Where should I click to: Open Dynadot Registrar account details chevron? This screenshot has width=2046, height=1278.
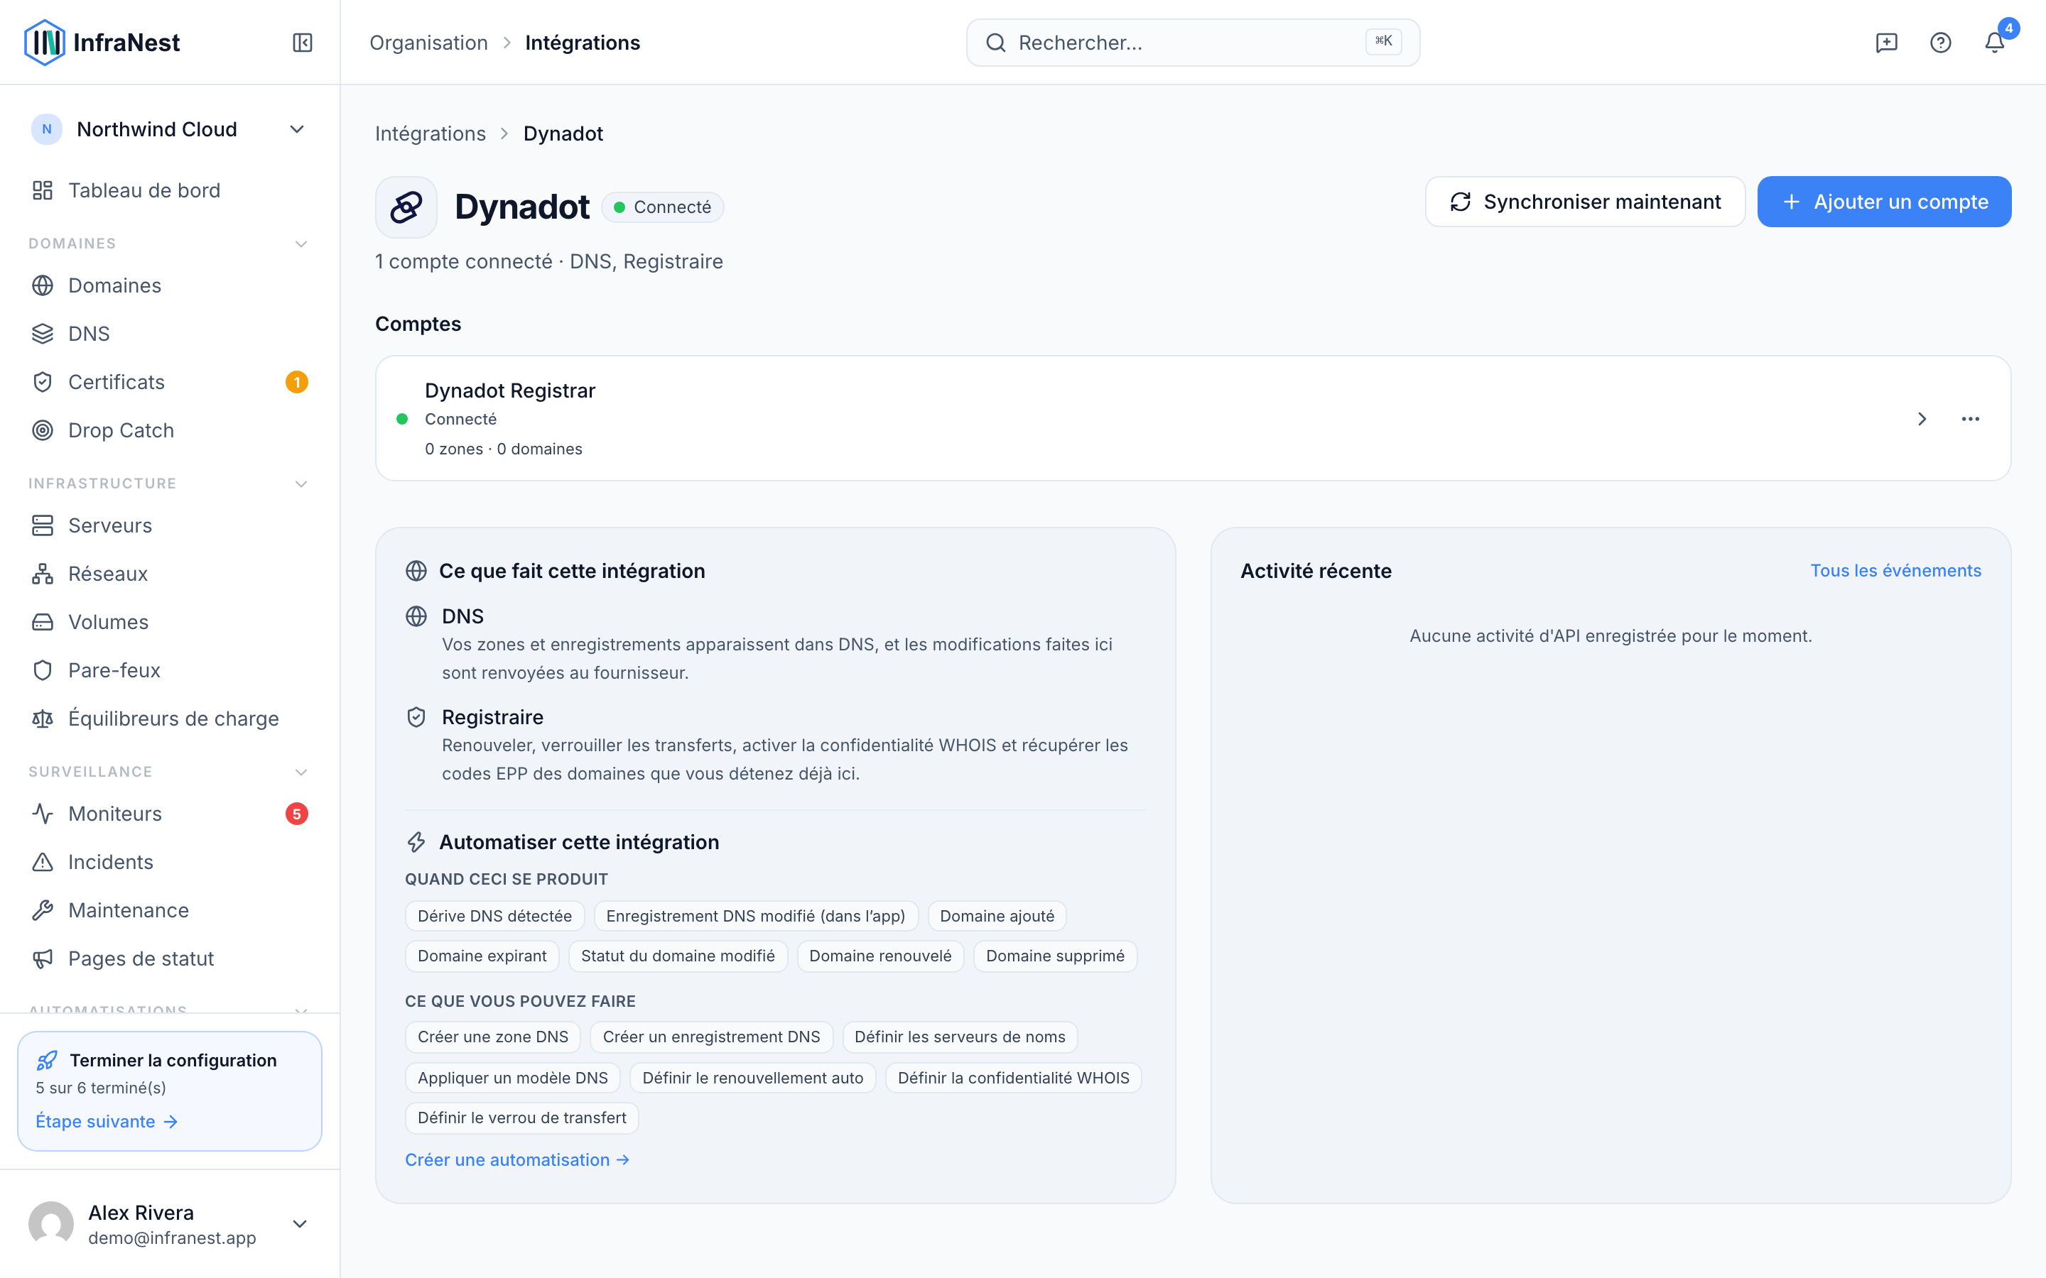(1922, 418)
